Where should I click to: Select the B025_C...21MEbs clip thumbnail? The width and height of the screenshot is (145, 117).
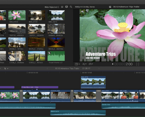tap(37, 42)
